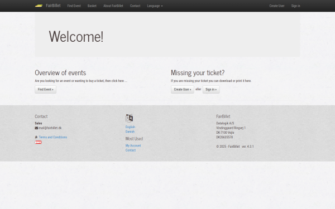Click the Sign in » button
Viewport: 335px width, 209px height.
(211, 89)
